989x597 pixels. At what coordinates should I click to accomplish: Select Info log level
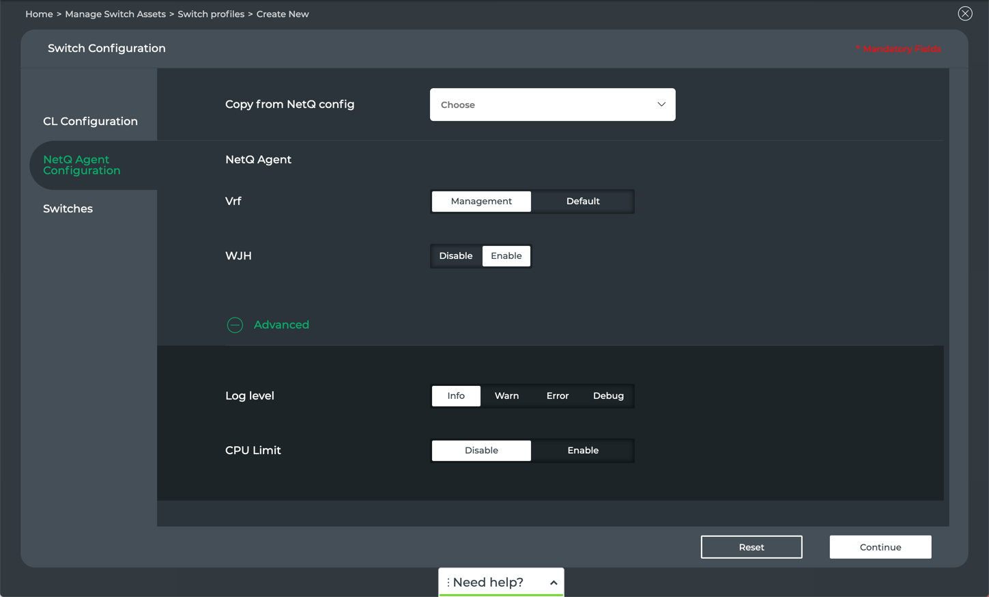(456, 396)
